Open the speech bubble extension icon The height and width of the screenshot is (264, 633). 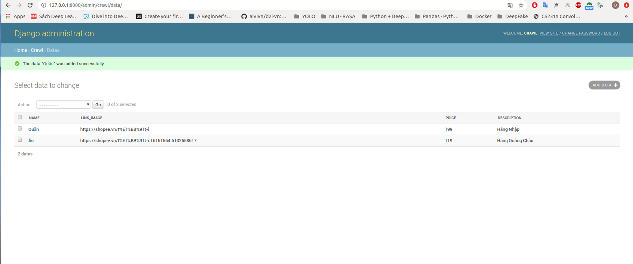[556, 5]
